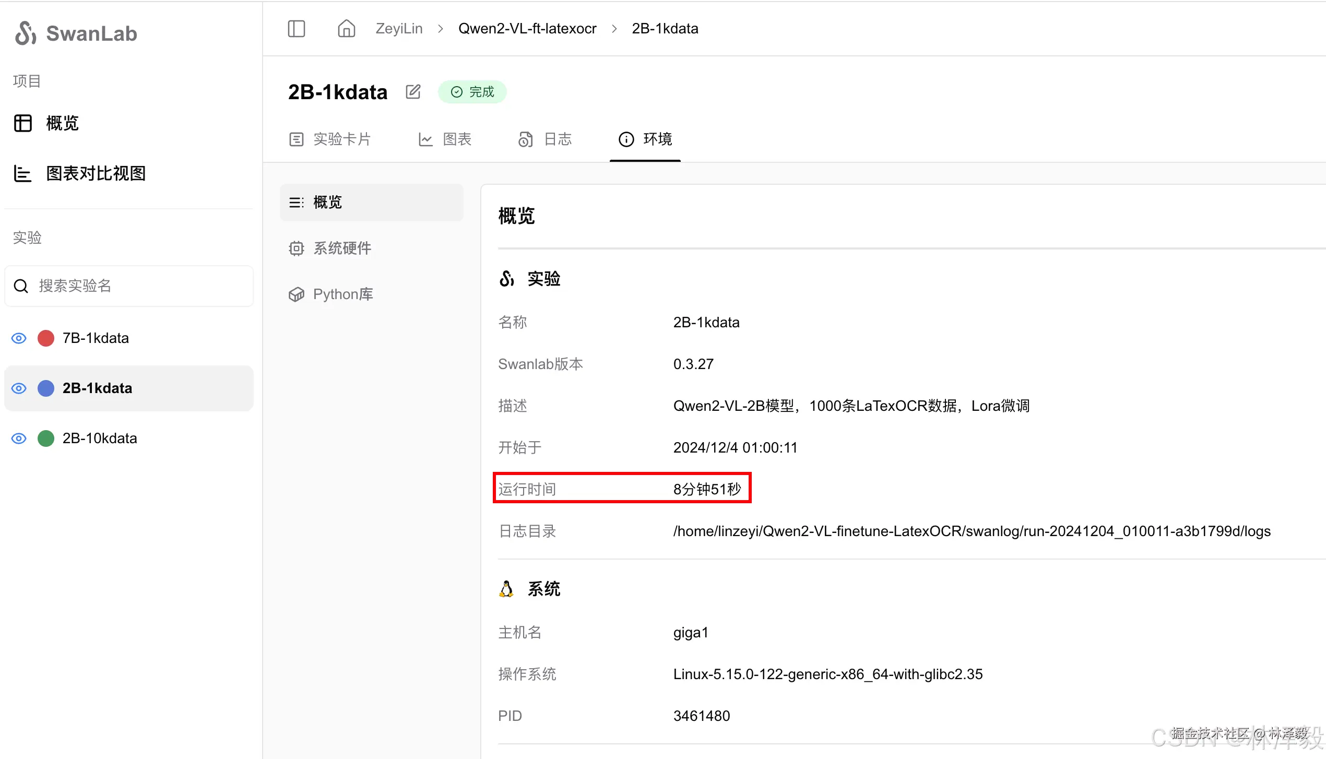Click the home icon in the breadcrumb
The width and height of the screenshot is (1326, 759).
coord(346,29)
